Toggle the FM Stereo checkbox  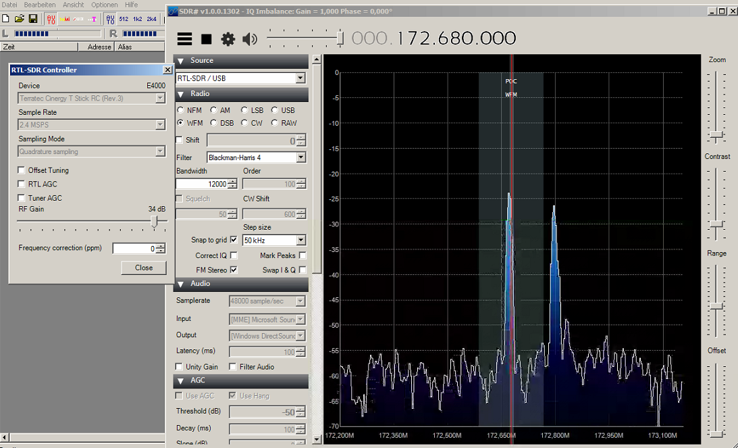point(234,270)
